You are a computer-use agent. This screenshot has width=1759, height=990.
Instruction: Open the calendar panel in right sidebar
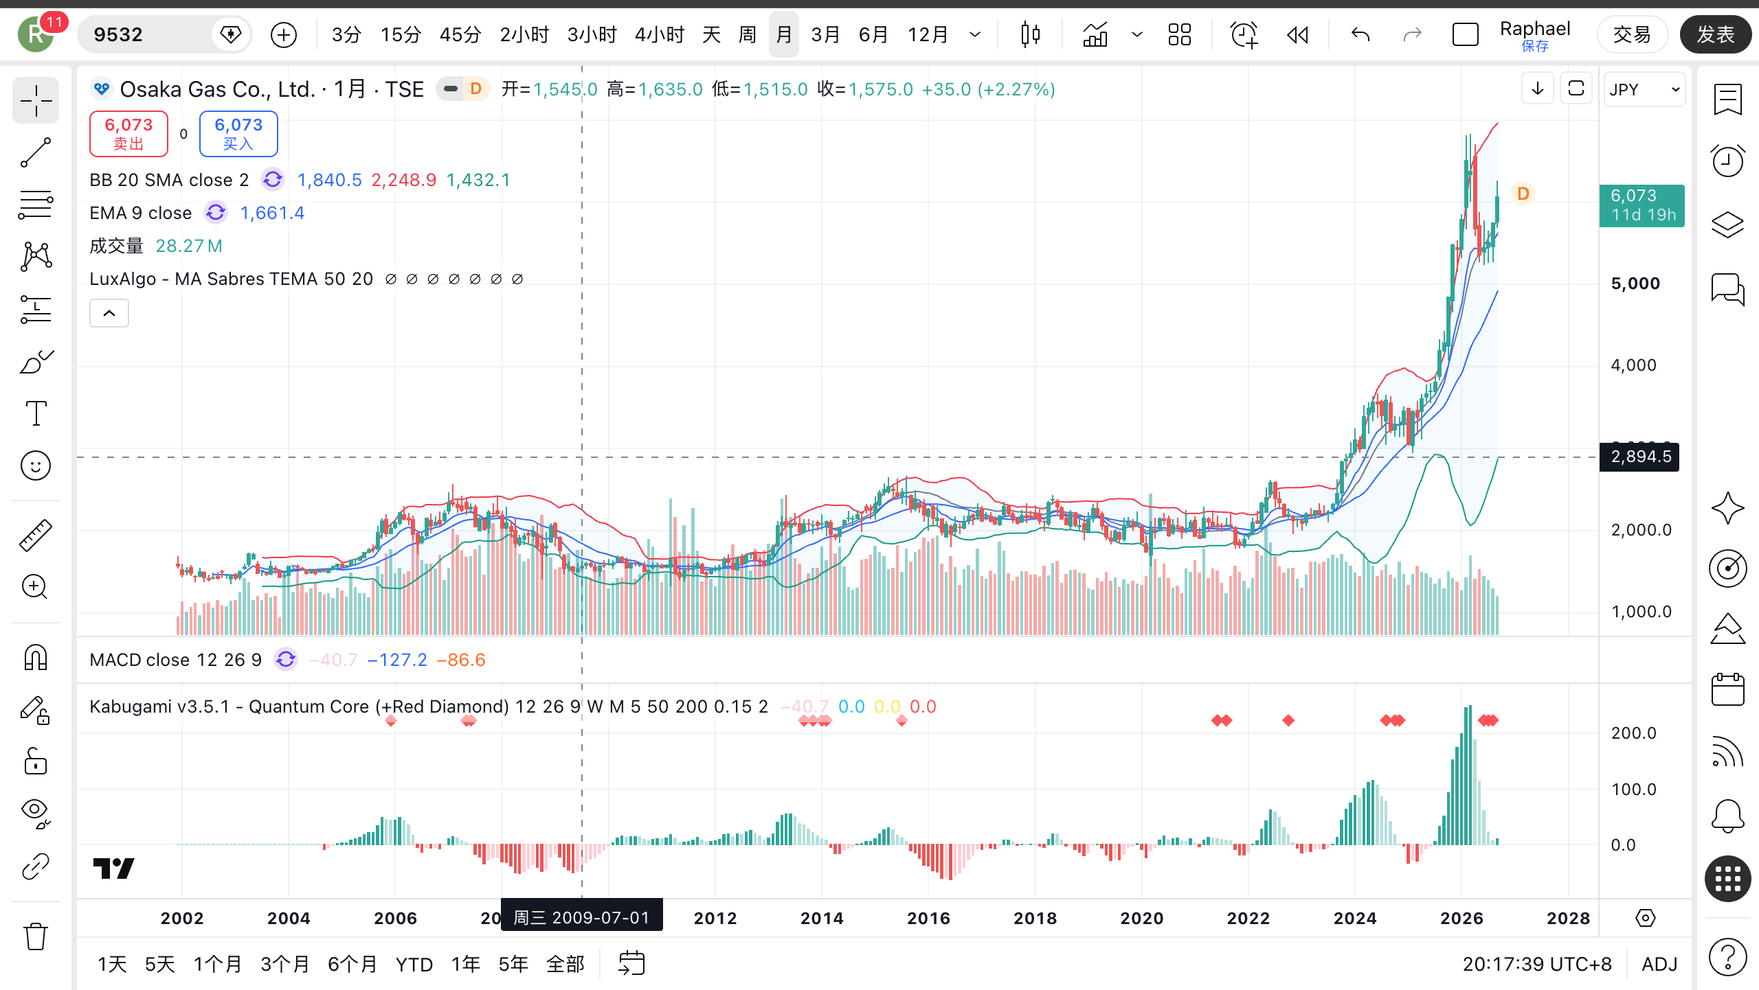pyautogui.click(x=1727, y=689)
